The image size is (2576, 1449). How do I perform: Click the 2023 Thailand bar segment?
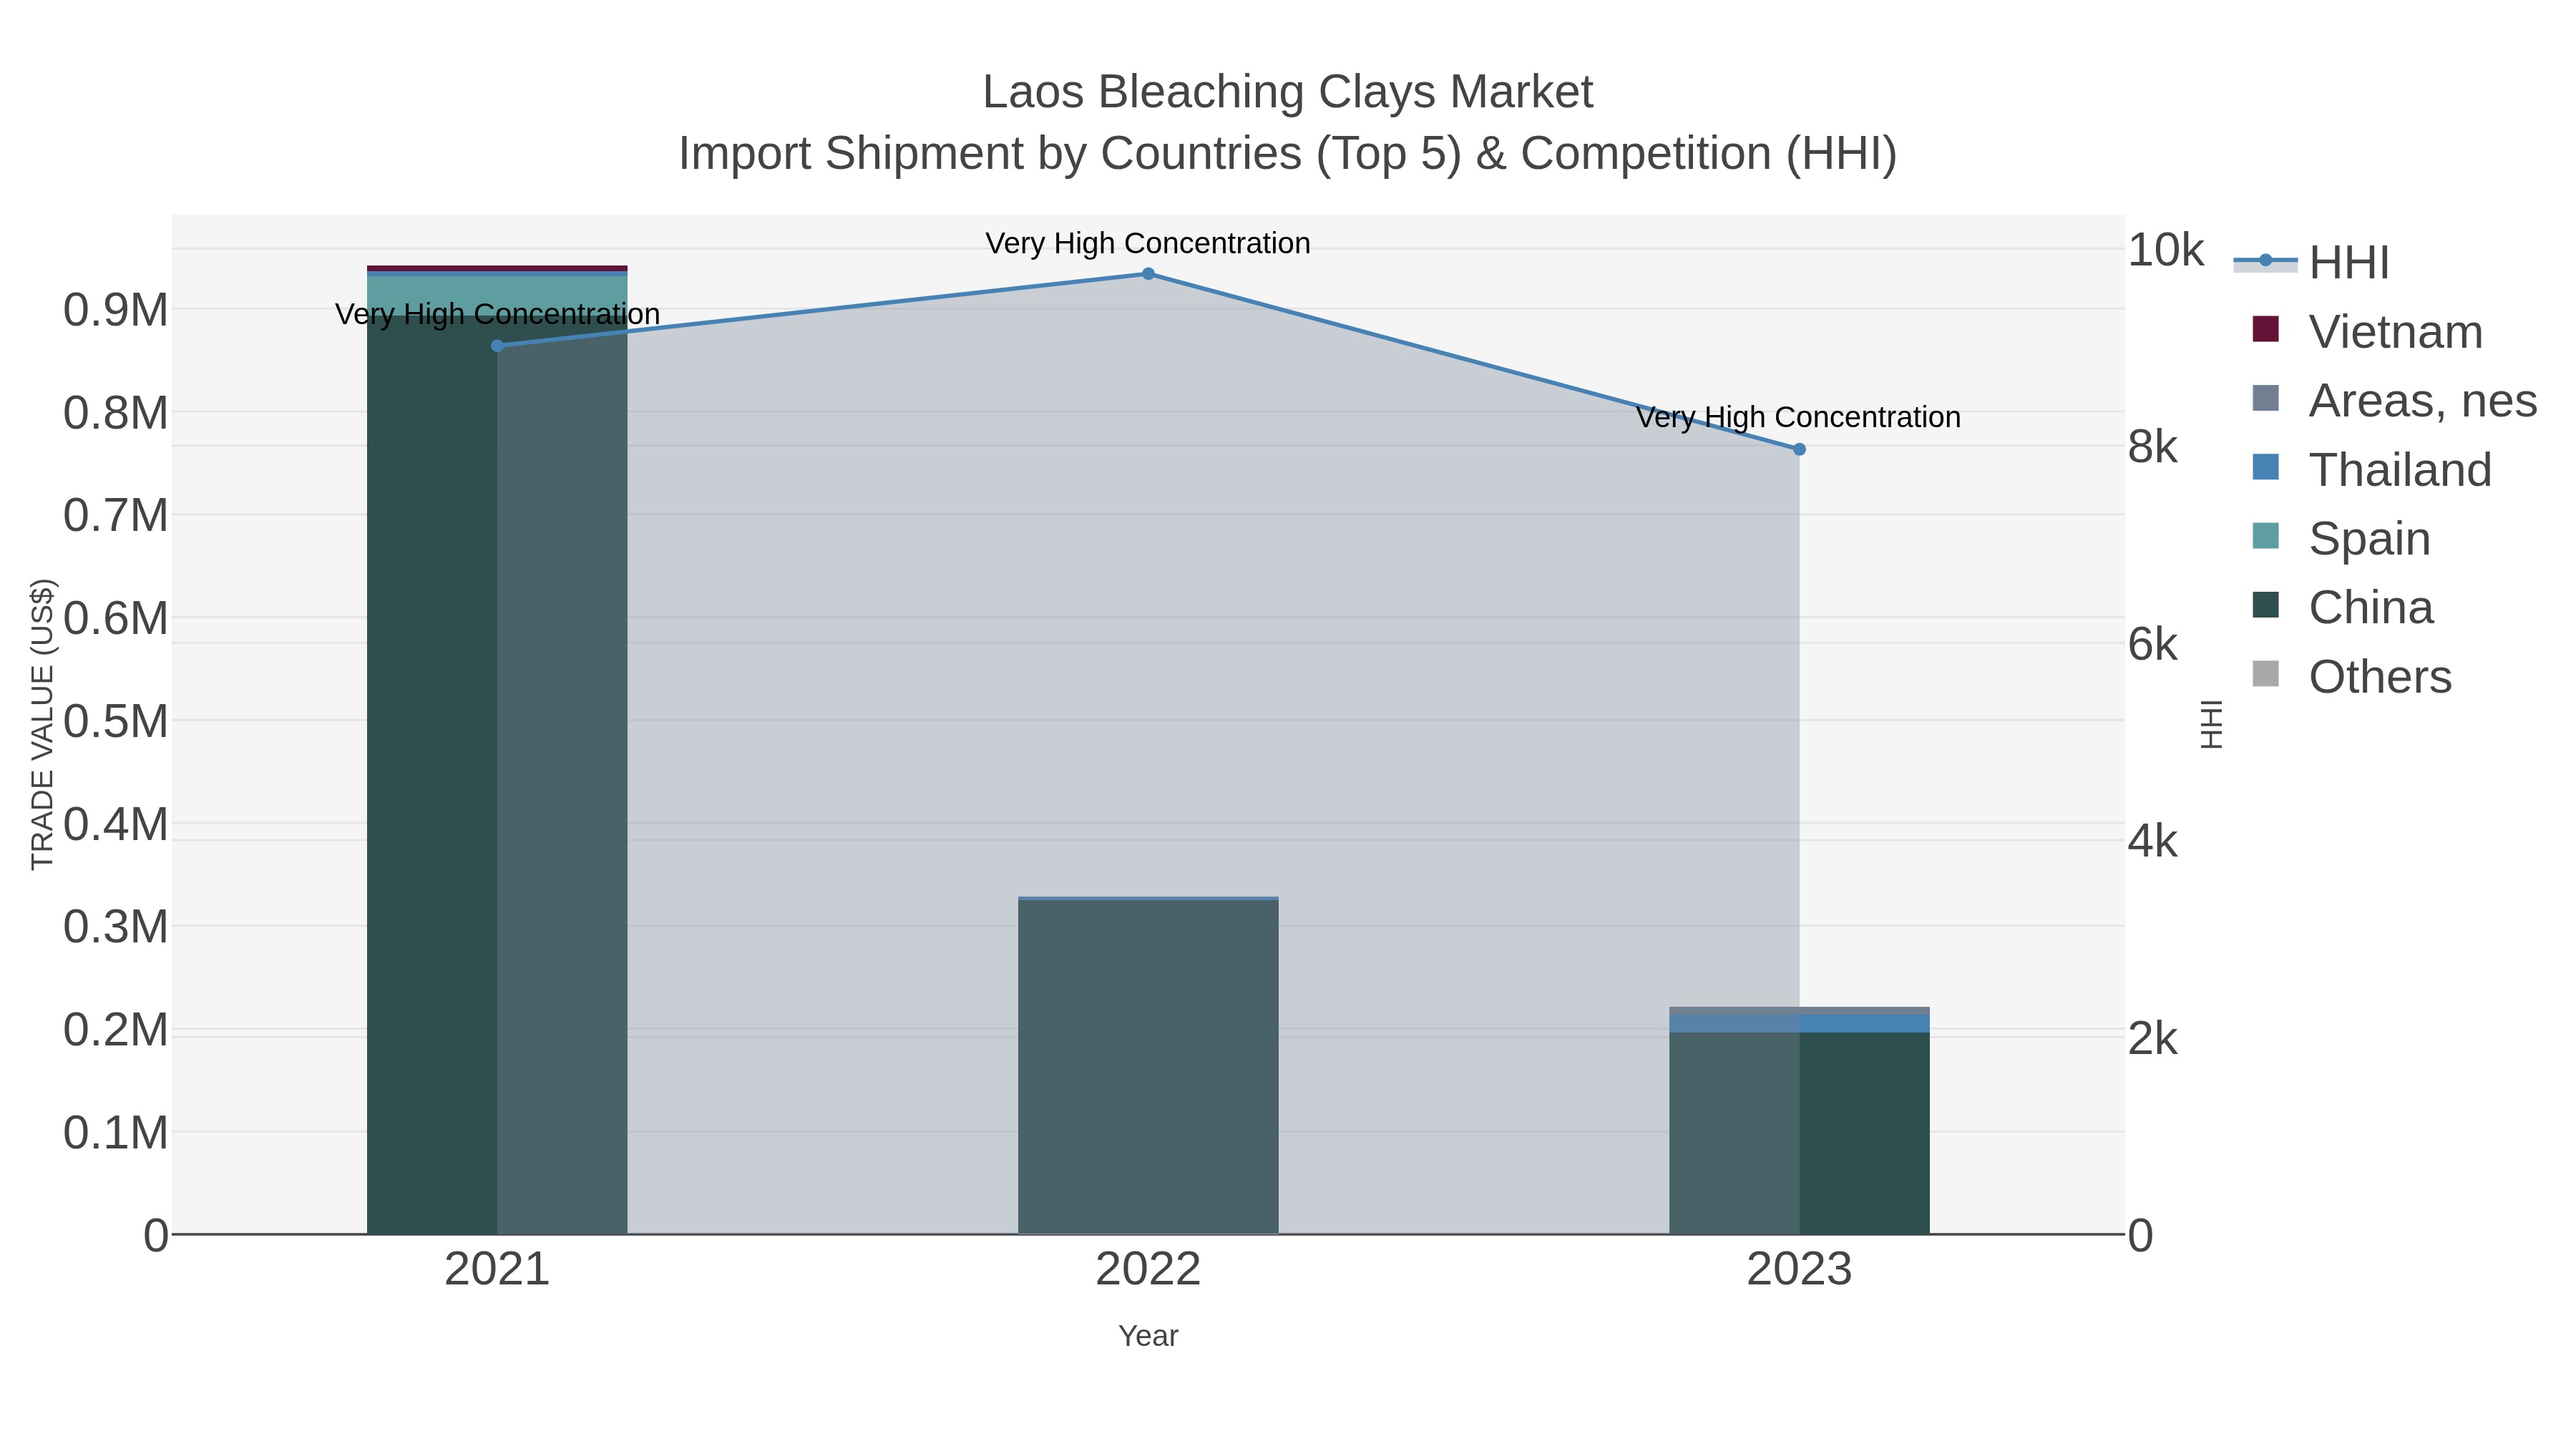(x=1799, y=1024)
